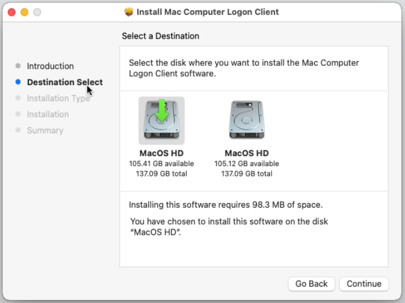The image size is (405, 303).
Task: Click the Installation step in sidebar
Action: click(x=48, y=114)
